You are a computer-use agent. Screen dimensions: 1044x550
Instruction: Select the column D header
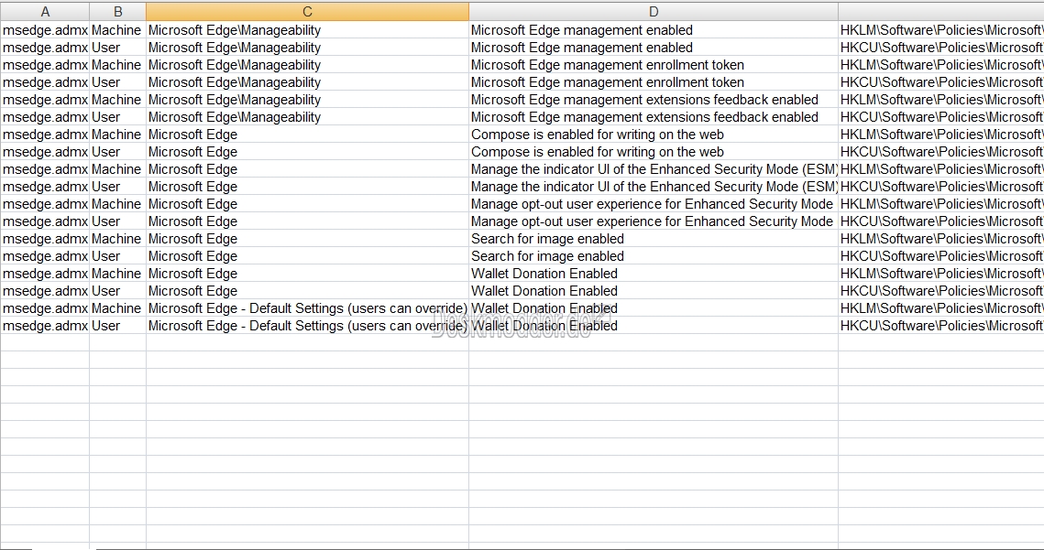point(654,11)
